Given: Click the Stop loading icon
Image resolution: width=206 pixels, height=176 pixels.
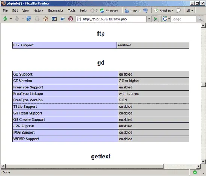Looking at the screenshot, I should pos(37,19).
